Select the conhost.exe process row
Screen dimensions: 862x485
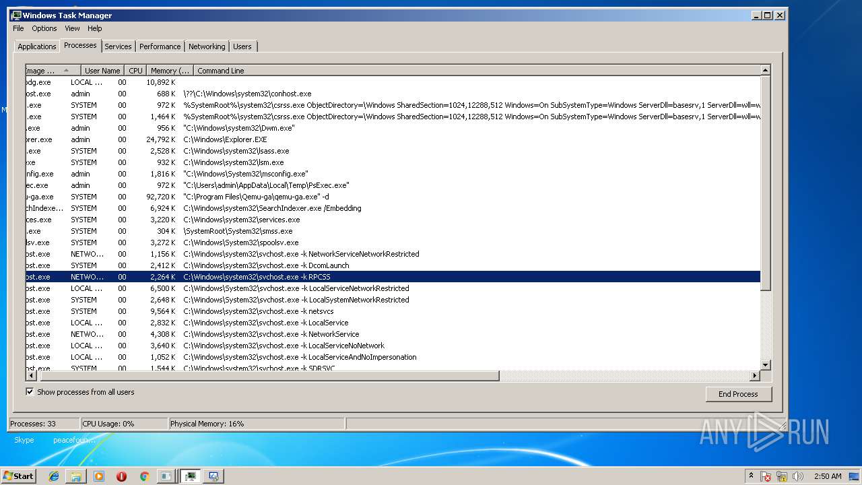click(x=393, y=94)
